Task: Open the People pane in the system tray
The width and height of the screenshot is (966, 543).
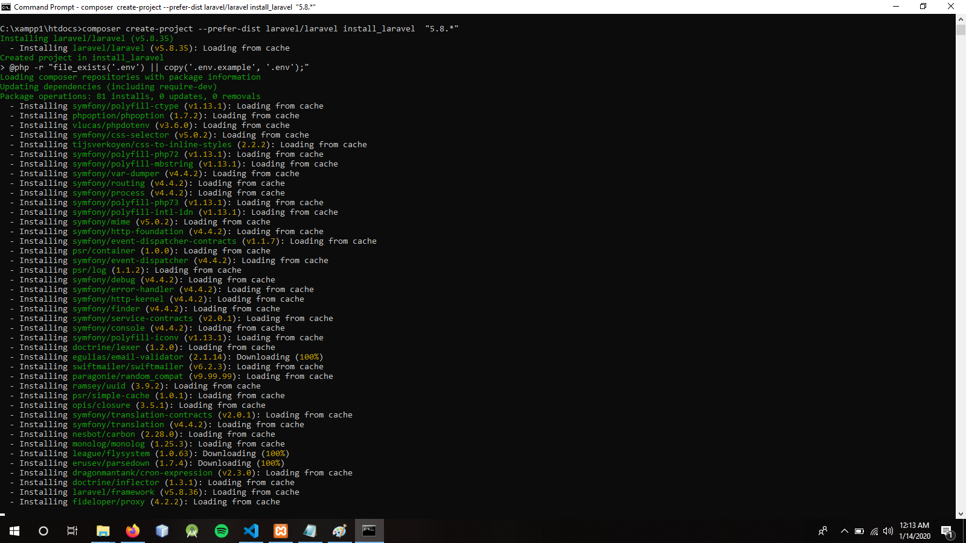Action: tap(823, 531)
